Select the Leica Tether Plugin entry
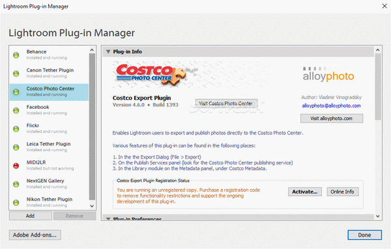Viewport: 391px width, 249px height. click(49, 147)
